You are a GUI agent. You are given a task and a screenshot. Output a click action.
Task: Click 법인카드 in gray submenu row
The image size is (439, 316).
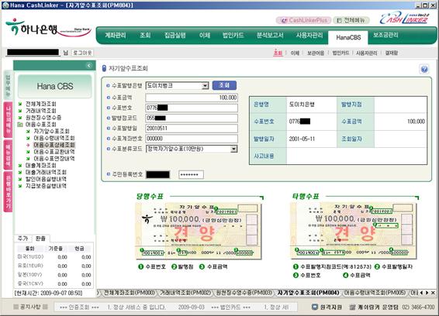340,53
